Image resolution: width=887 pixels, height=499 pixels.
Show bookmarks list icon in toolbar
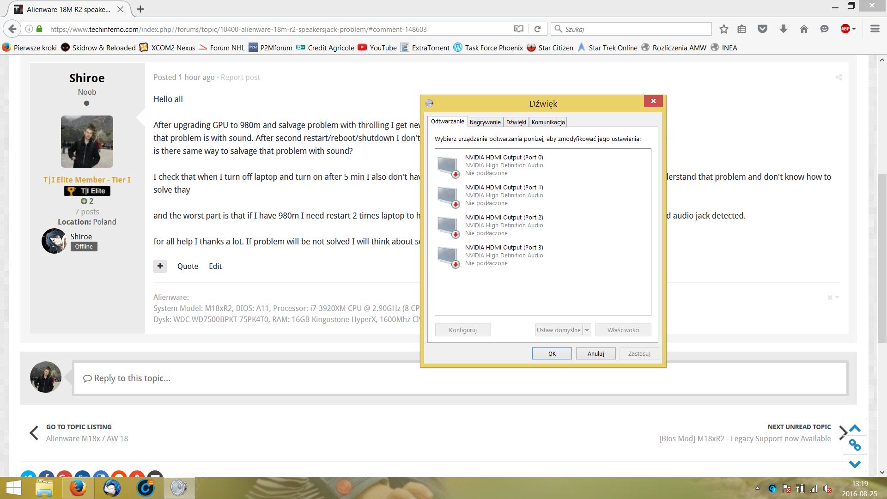[x=742, y=29]
